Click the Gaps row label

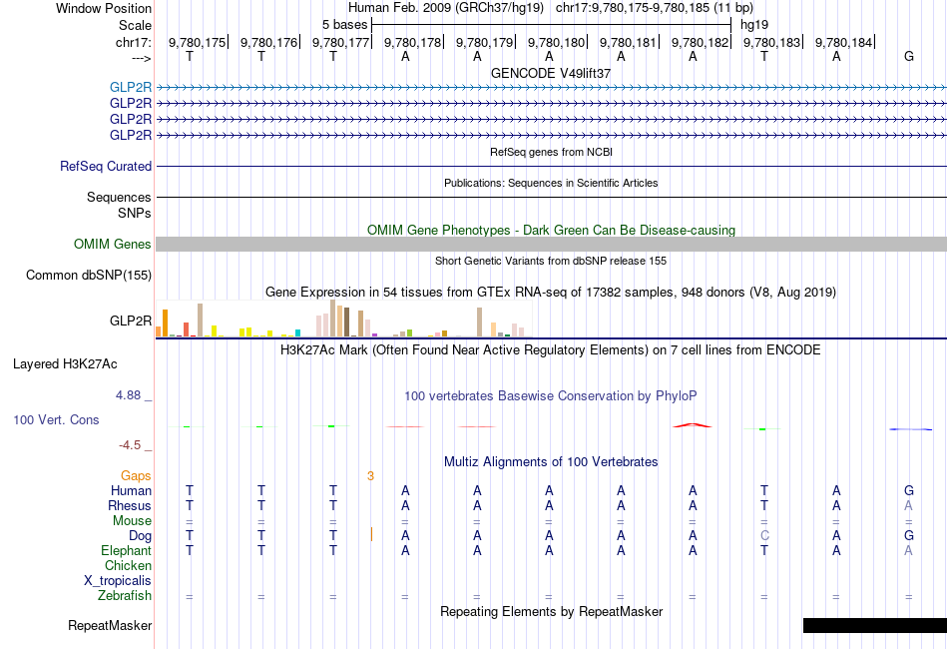pyautogui.click(x=136, y=476)
